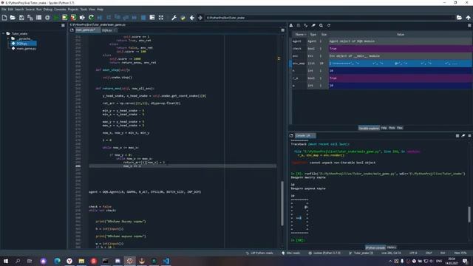Select the Plots pane tab
This screenshot has height=266, width=473.
click(392, 128)
